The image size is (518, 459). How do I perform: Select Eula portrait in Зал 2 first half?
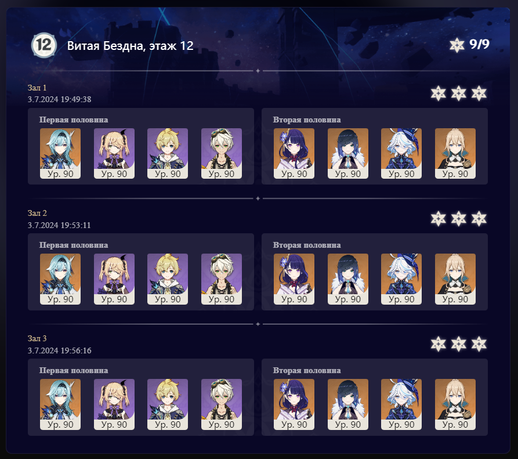60,279
